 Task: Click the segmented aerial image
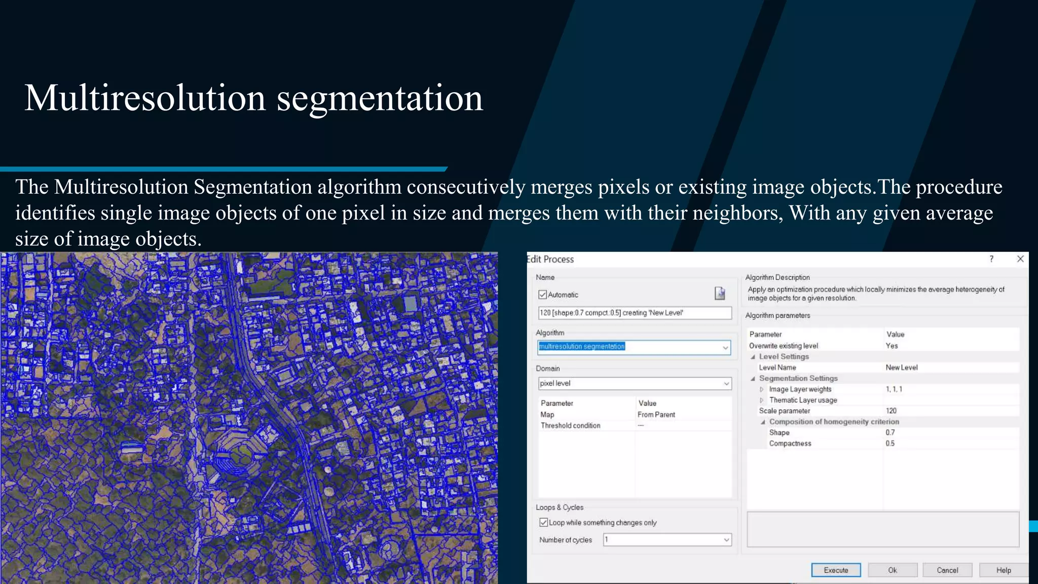tap(249, 418)
